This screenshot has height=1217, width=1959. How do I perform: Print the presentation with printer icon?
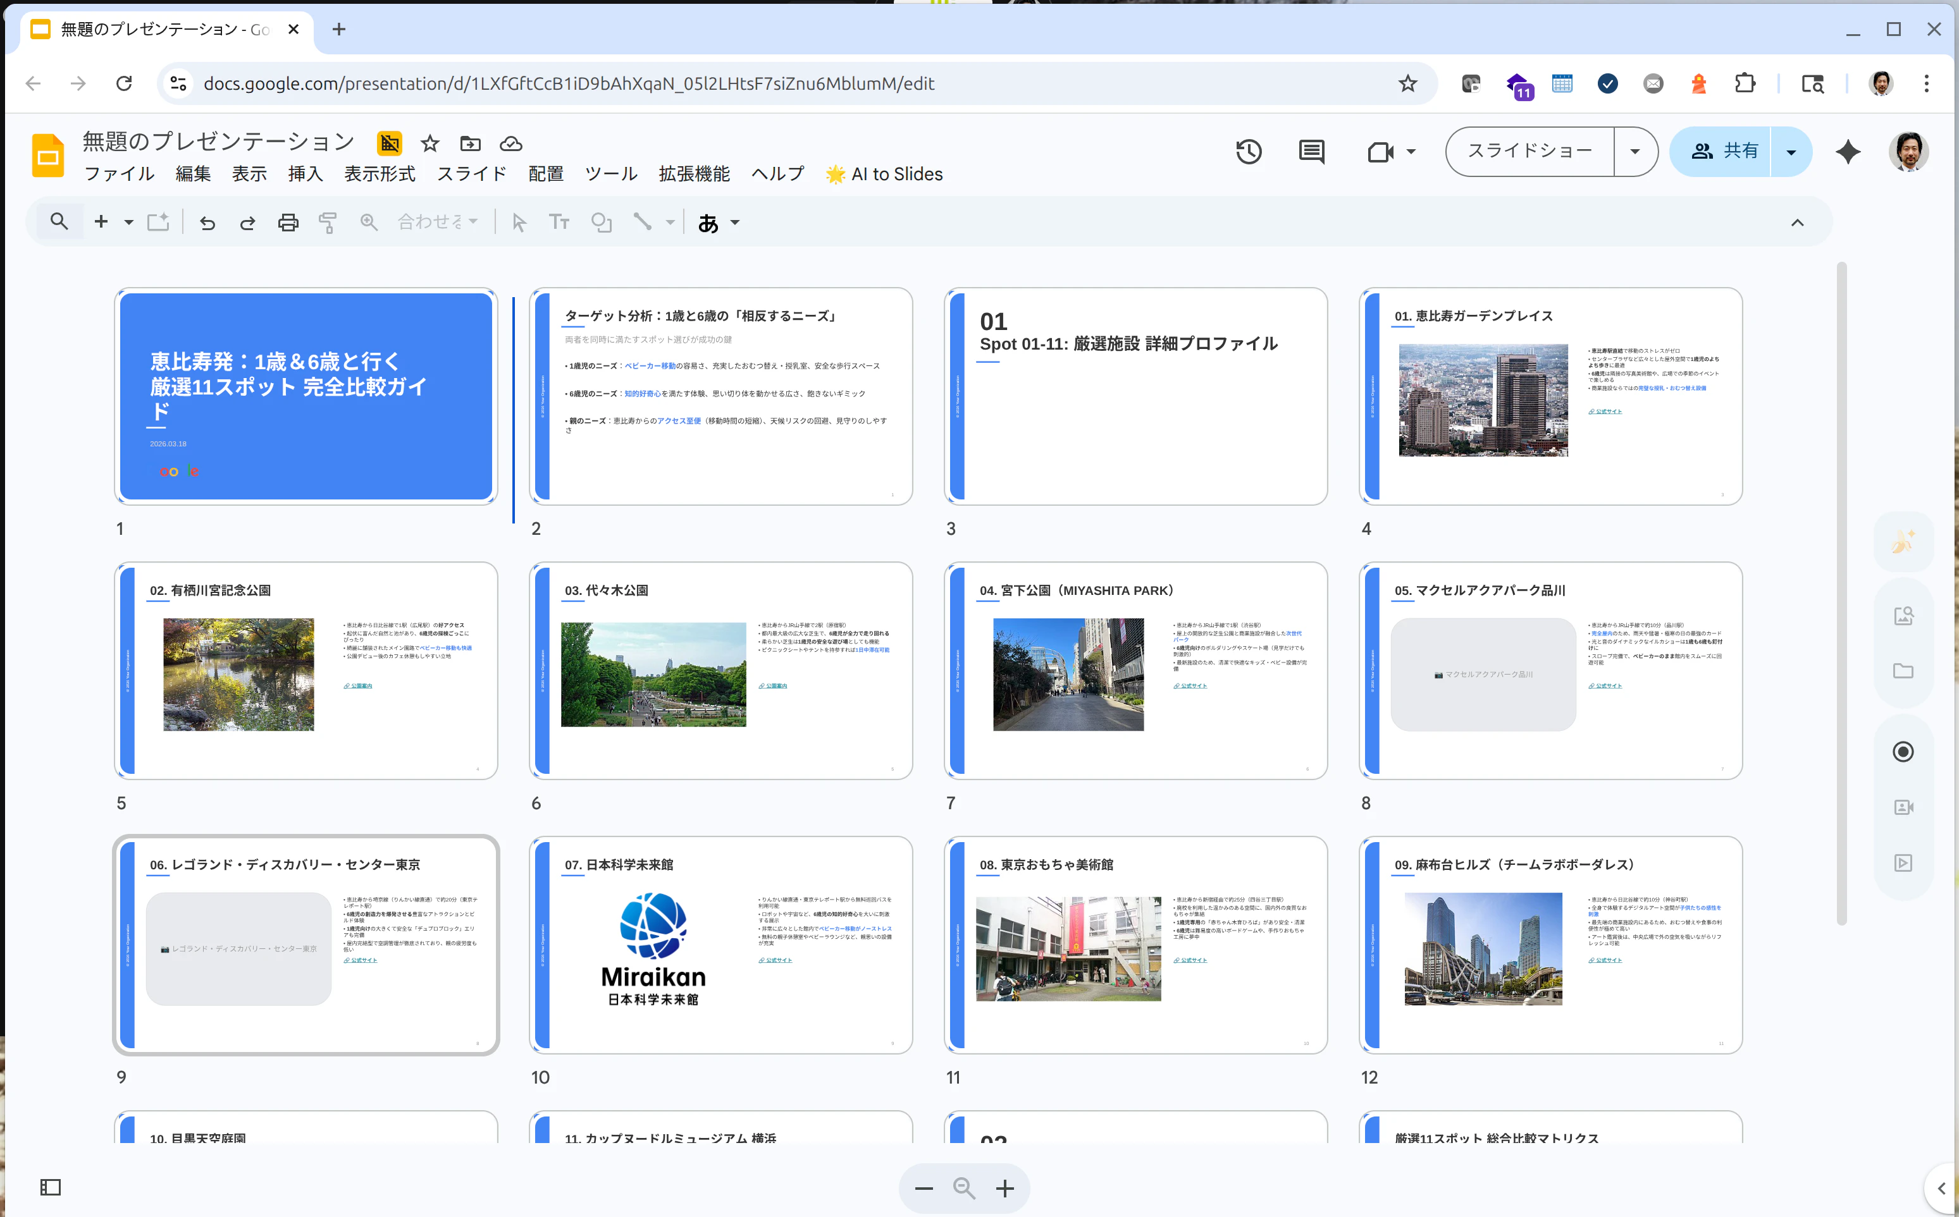287,222
